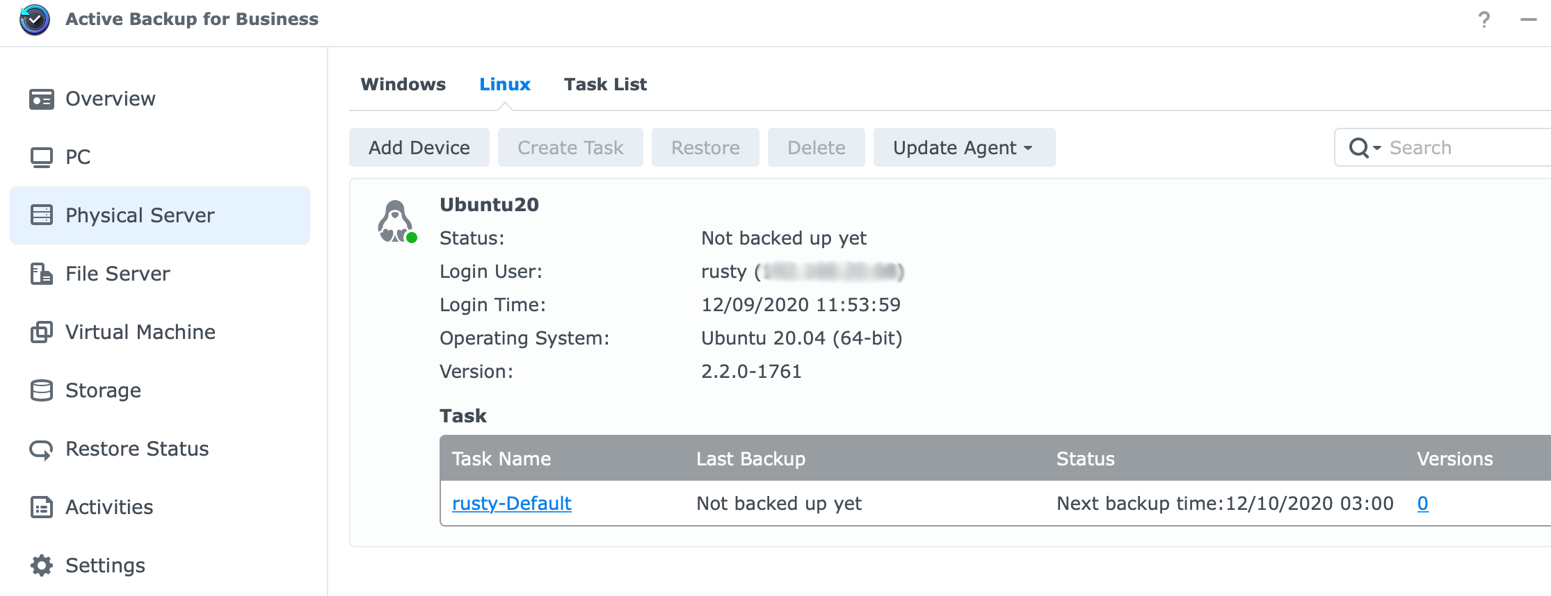Open the rusty-Default task link
1551x596 pixels.
click(512, 503)
